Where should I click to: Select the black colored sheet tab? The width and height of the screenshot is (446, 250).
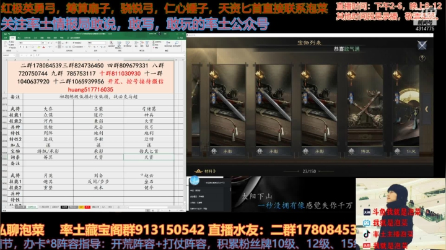[x=64, y=207]
